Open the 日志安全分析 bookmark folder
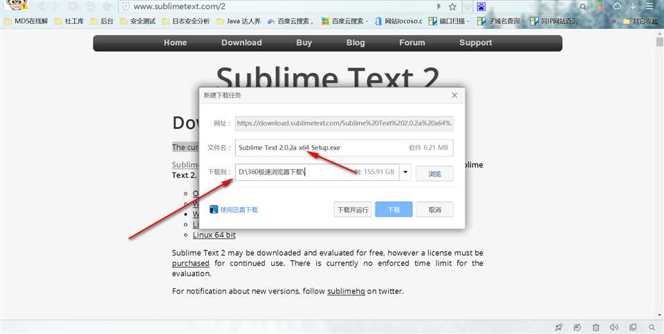This screenshot has width=664, height=334. click(x=186, y=21)
